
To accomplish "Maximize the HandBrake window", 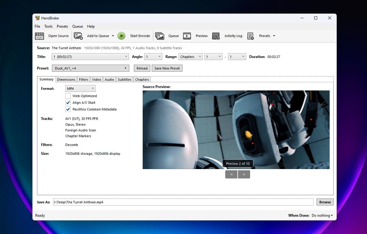I will click(316, 18).
